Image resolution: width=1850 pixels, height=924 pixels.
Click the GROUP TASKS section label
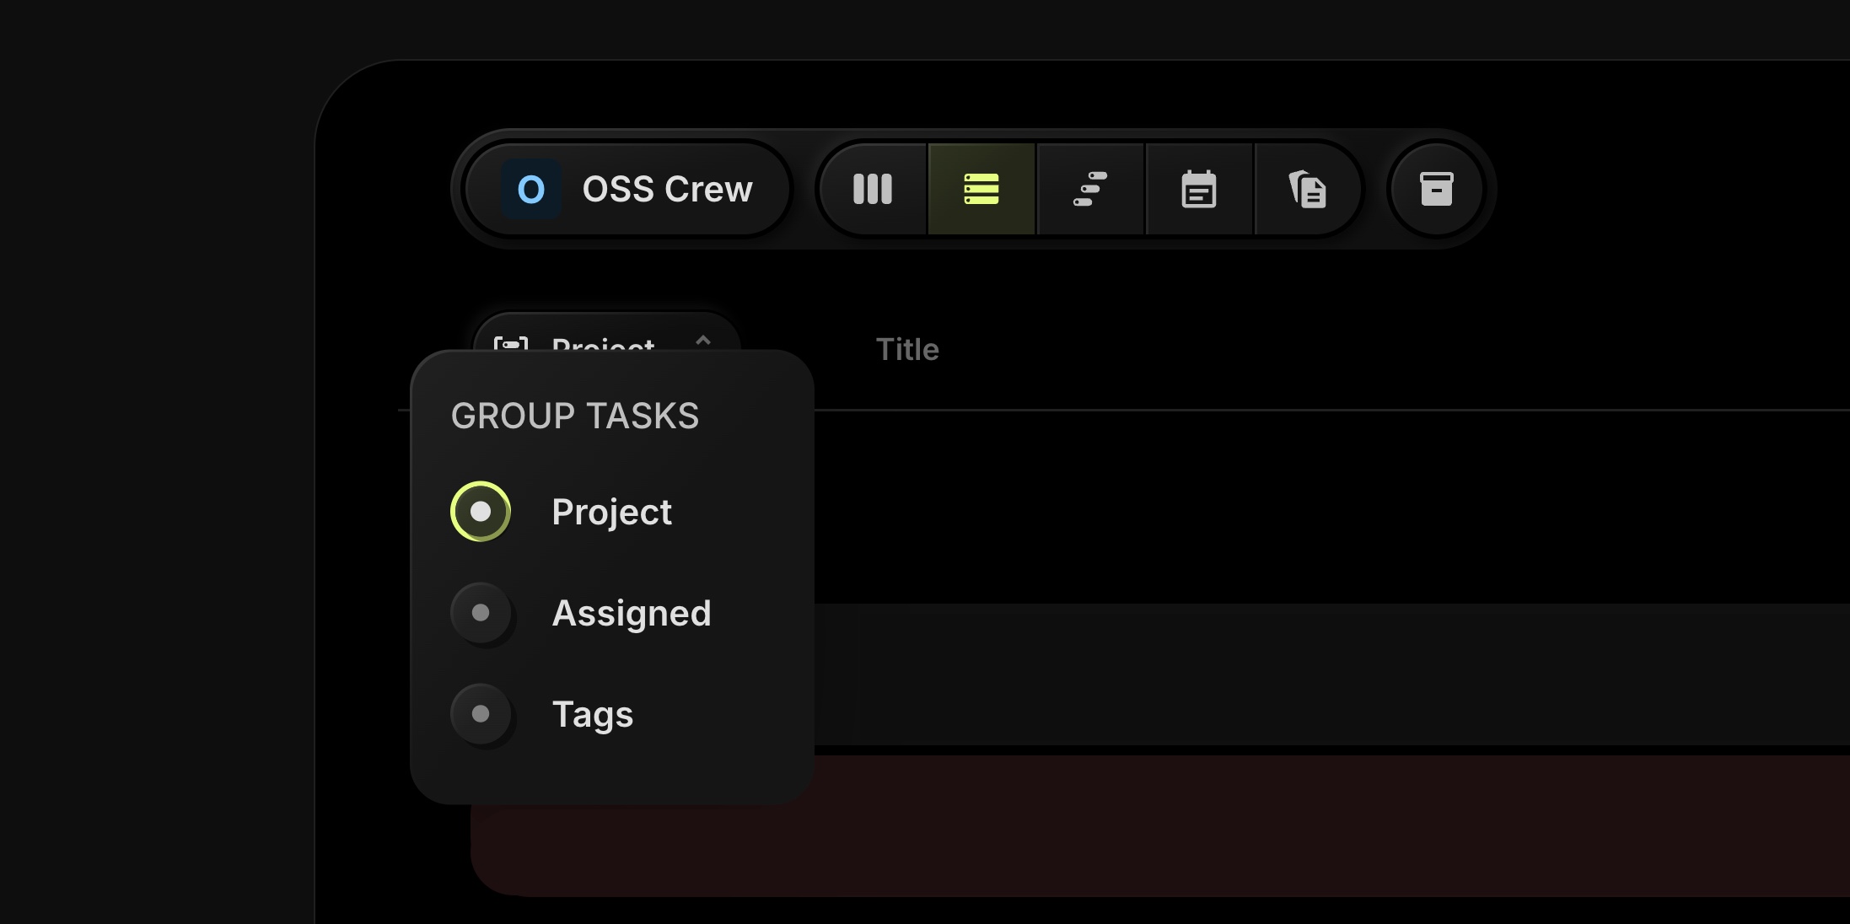pyautogui.click(x=574, y=415)
